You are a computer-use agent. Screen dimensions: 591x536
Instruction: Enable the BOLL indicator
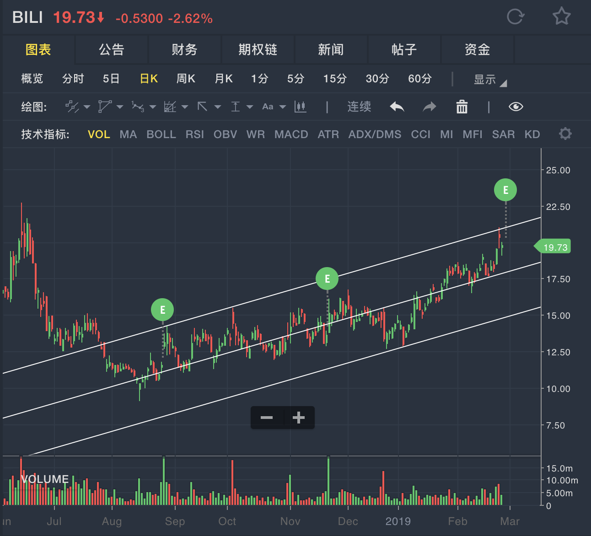pos(161,134)
